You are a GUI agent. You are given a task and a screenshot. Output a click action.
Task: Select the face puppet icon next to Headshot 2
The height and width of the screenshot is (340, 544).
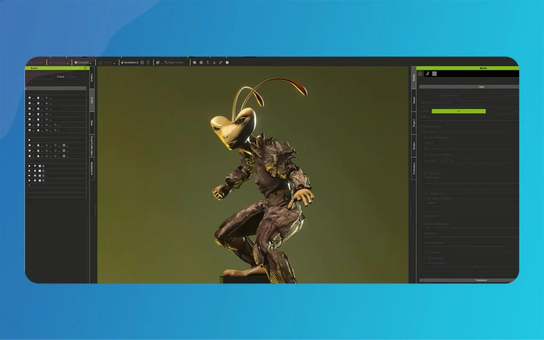tap(142, 62)
